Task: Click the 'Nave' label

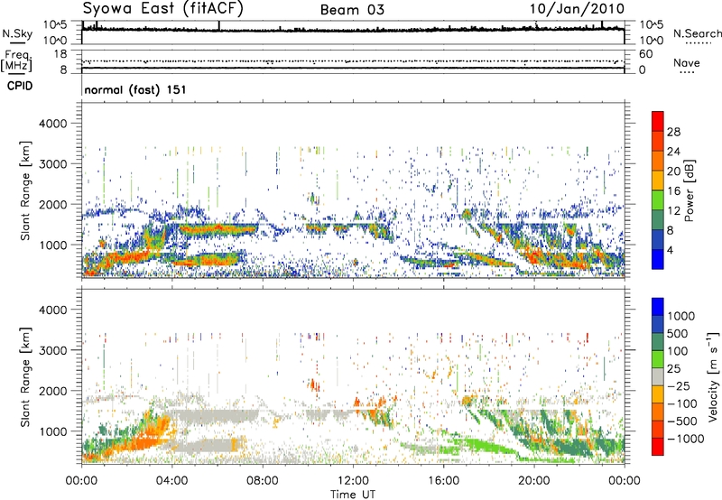Action: (x=687, y=62)
